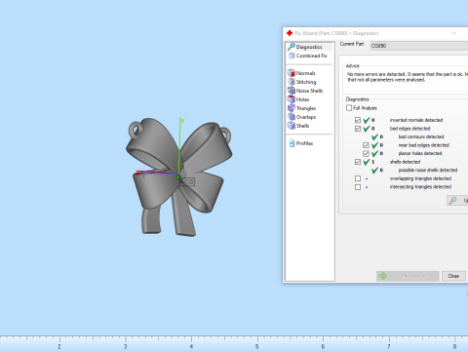Click the WCS label at origin
The height and width of the screenshot is (351, 468).
coord(187,182)
